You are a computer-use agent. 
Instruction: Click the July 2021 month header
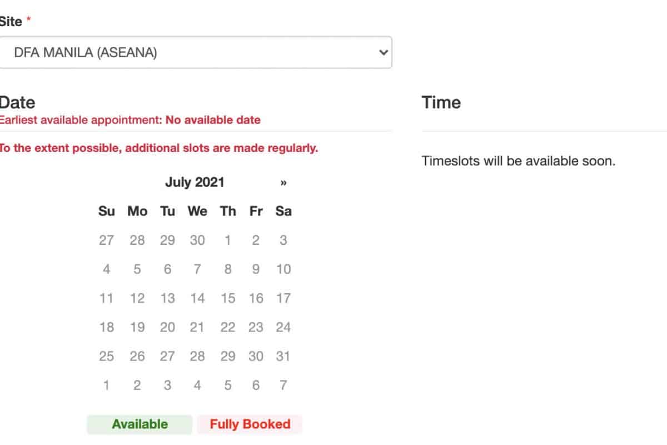tap(195, 182)
